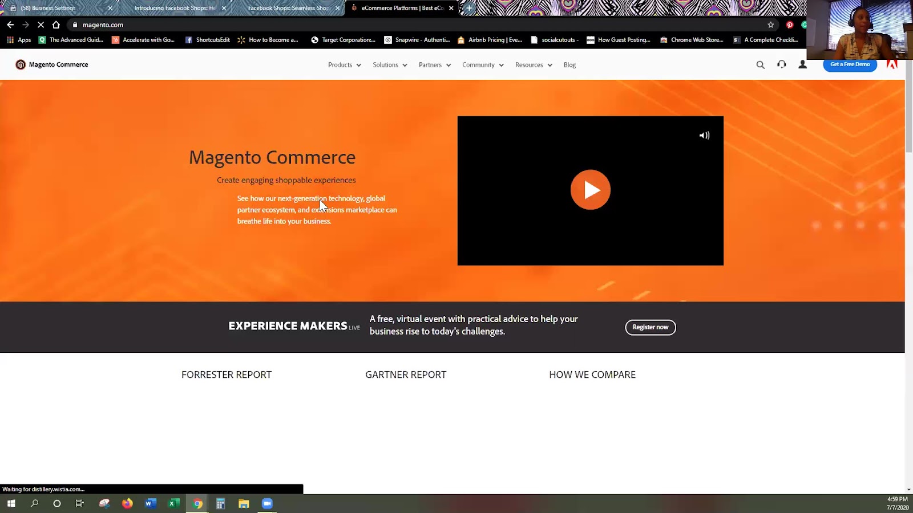Go back to the previous page
The image size is (913, 513).
(10, 25)
